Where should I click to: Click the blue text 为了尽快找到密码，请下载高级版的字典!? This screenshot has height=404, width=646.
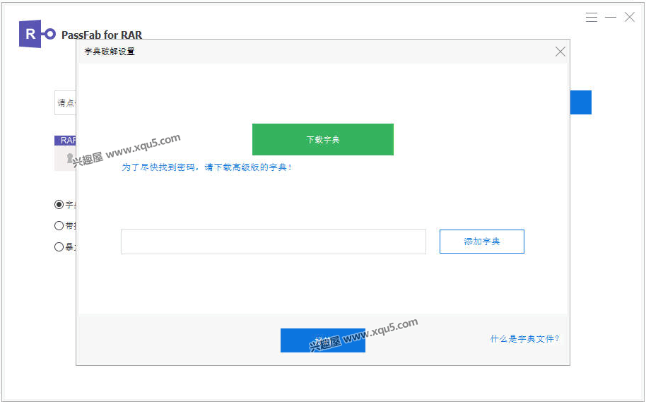click(206, 167)
